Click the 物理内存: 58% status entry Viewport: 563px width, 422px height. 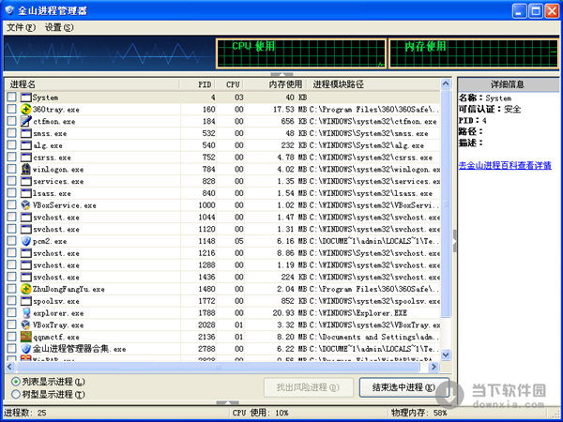(x=419, y=413)
